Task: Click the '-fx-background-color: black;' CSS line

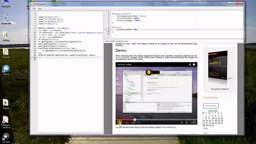Action: (131, 16)
